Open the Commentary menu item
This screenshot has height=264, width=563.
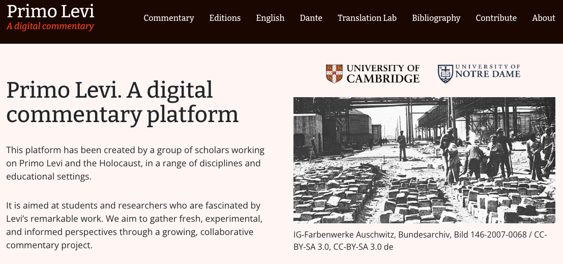169,18
